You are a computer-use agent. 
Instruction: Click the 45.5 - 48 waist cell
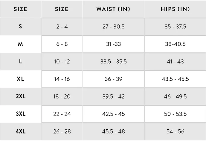click(113, 131)
